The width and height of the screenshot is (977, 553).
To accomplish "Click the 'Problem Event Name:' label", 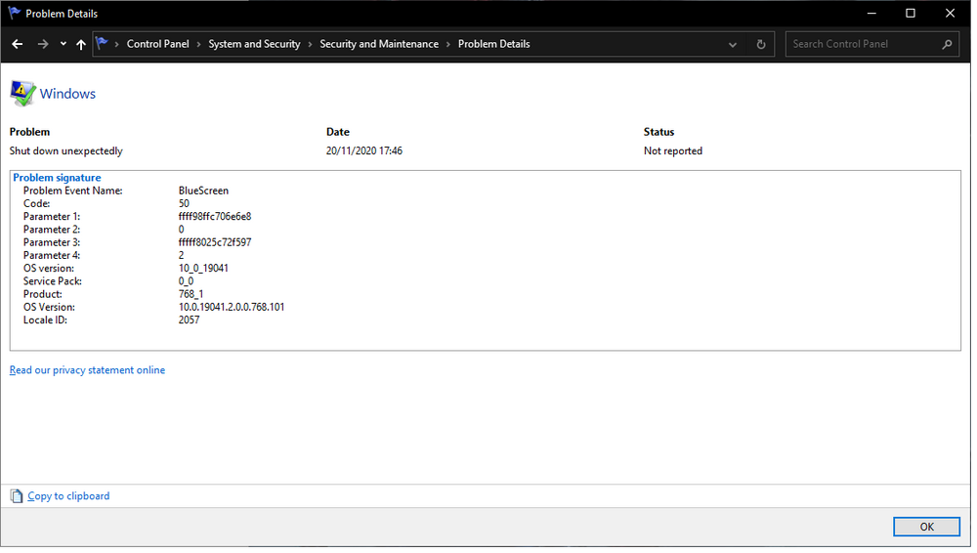I will tap(73, 191).
